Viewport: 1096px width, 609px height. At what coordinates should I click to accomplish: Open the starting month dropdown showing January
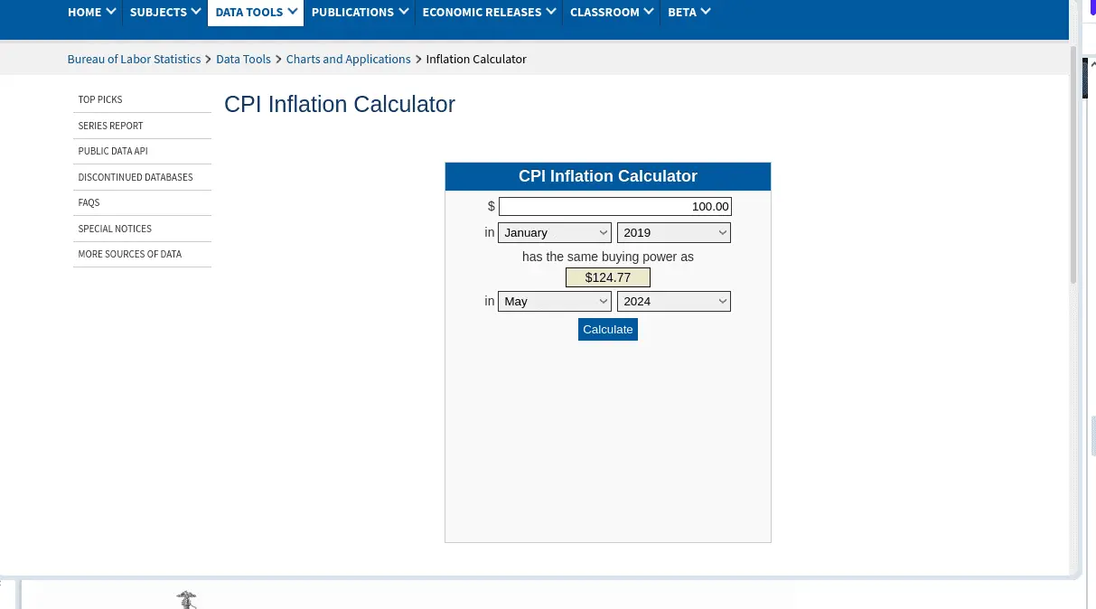pos(555,232)
